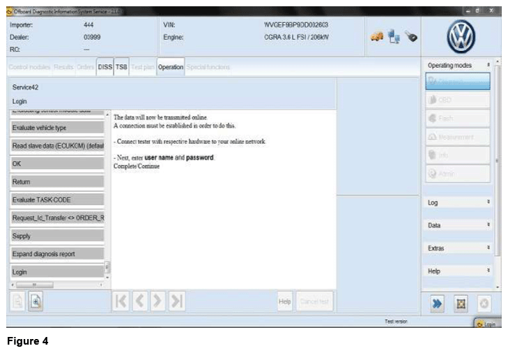The height and width of the screenshot is (353, 508).
Task: Select the Info operating mode
Action: click(x=457, y=155)
